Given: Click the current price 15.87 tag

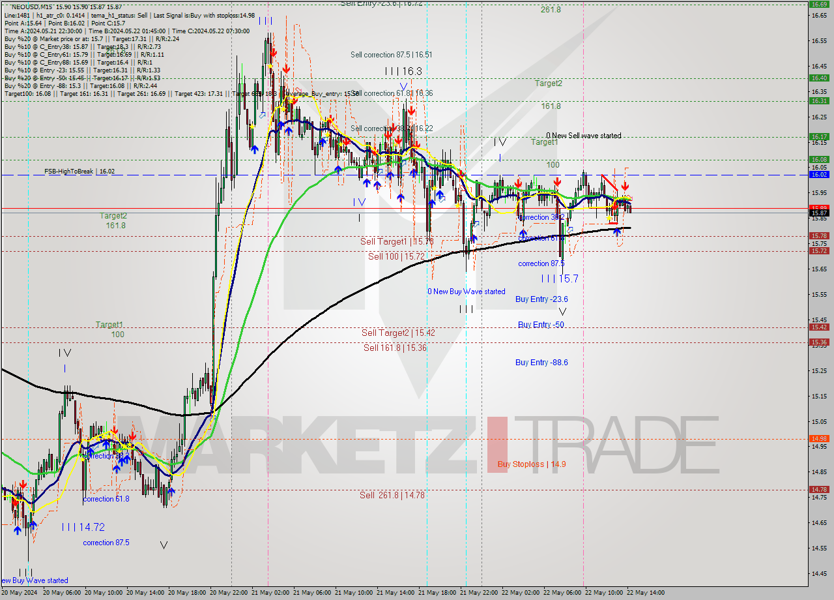Looking at the screenshot, I should pos(819,213).
